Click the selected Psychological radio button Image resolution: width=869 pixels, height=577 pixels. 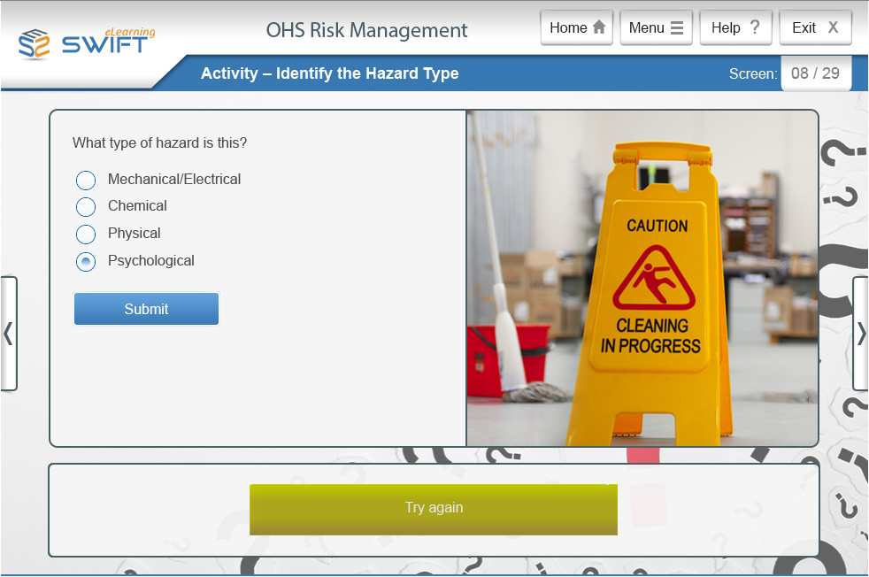(x=85, y=261)
